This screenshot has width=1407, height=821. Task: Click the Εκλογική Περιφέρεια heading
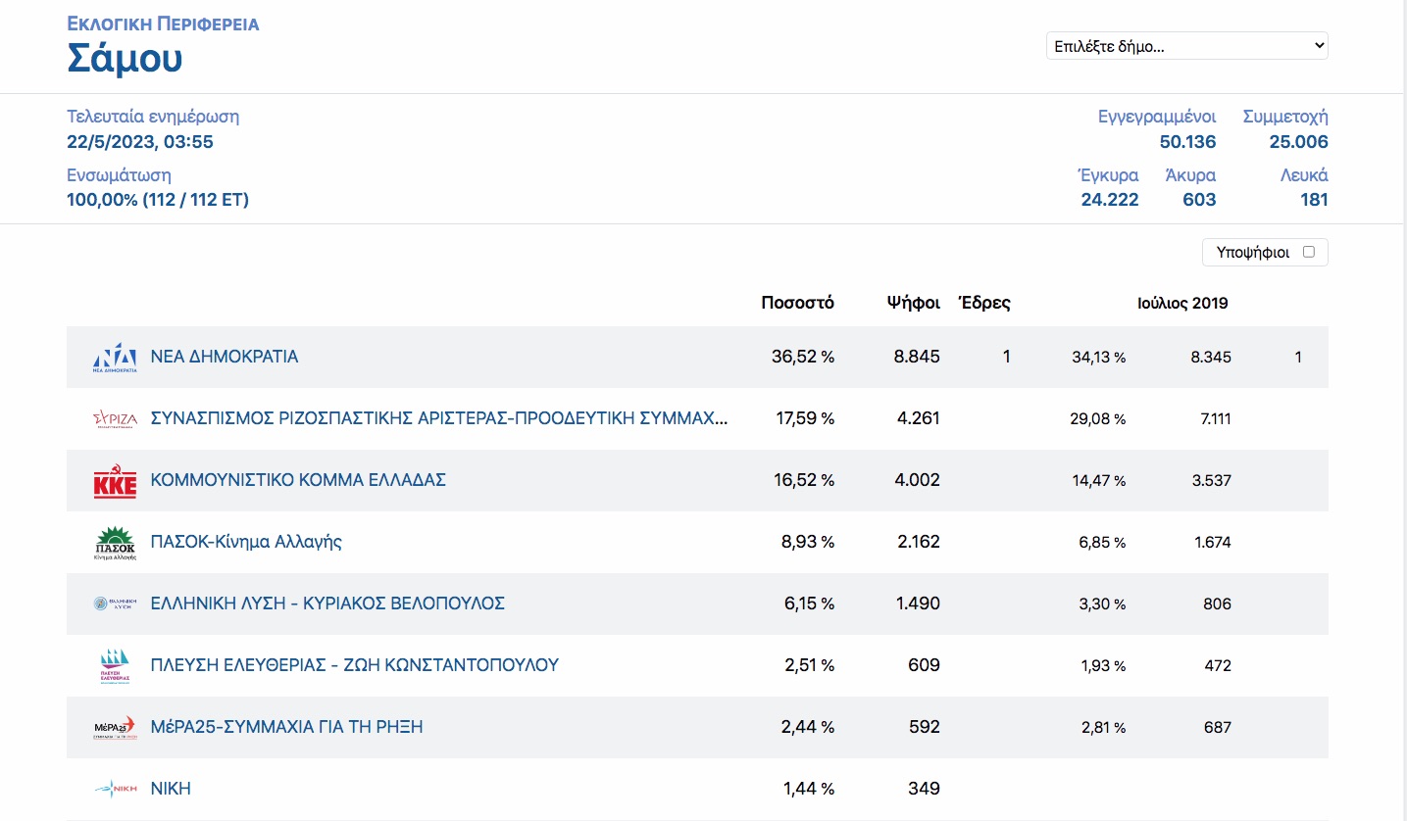pos(163,24)
